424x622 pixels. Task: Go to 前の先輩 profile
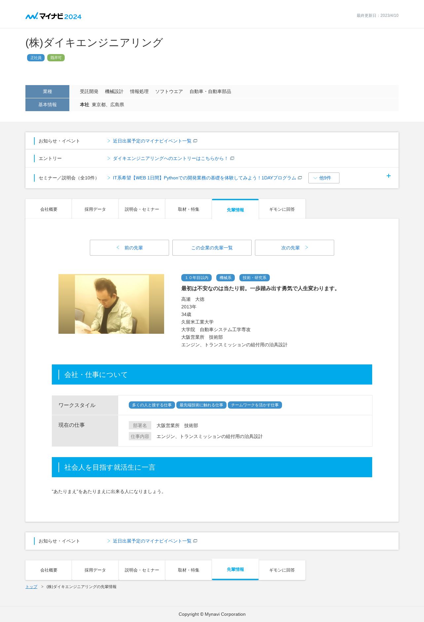[x=129, y=248]
